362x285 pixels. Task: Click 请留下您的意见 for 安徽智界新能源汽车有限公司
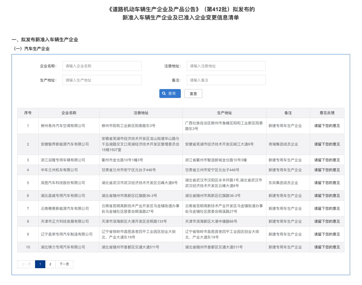(327, 144)
